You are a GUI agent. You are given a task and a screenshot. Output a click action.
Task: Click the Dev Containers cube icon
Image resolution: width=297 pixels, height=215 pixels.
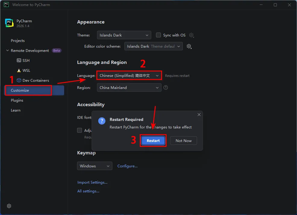(x=19, y=81)
